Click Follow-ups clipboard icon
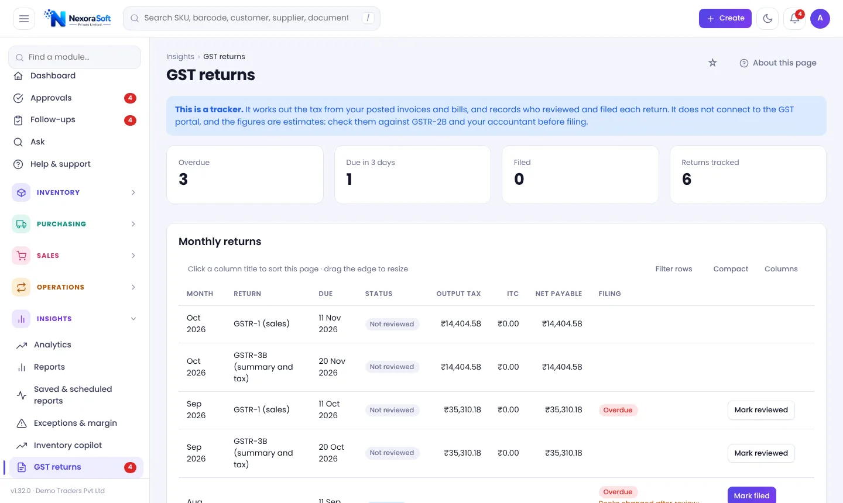The height and width of the screenshot is (503, 843). point(18,120)
